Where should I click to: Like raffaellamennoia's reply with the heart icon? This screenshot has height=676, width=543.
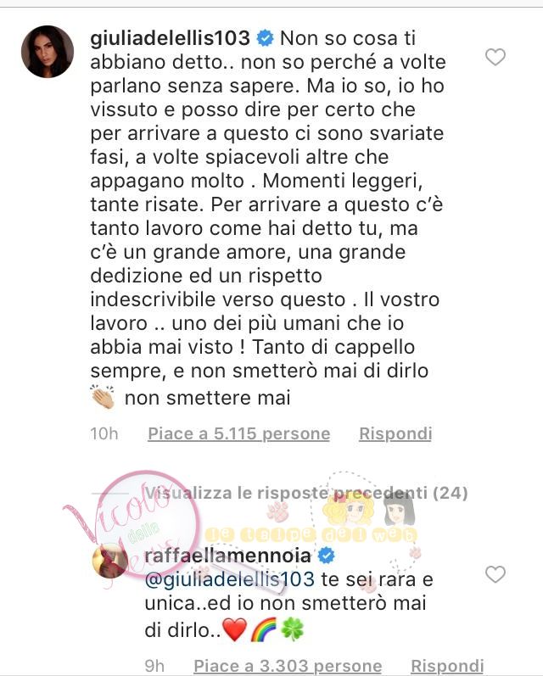pyautogui.click(x=495, y=574)
